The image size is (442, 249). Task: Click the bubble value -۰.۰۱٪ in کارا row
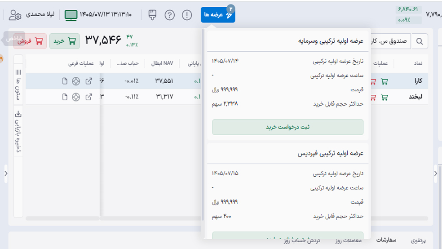[132, 81]
